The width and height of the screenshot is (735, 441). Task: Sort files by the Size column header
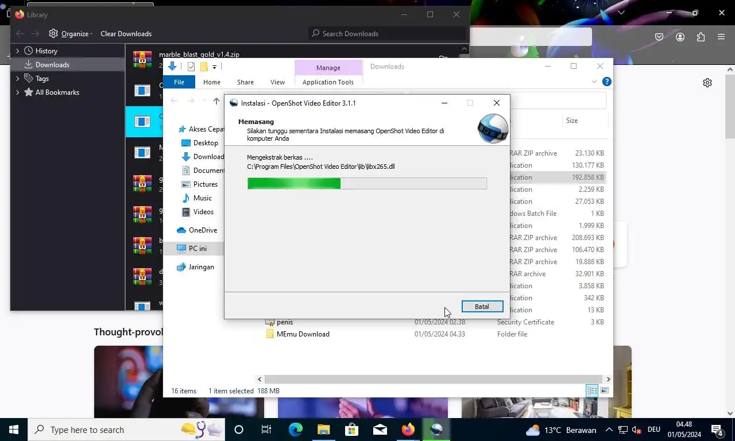coord(572,121)
